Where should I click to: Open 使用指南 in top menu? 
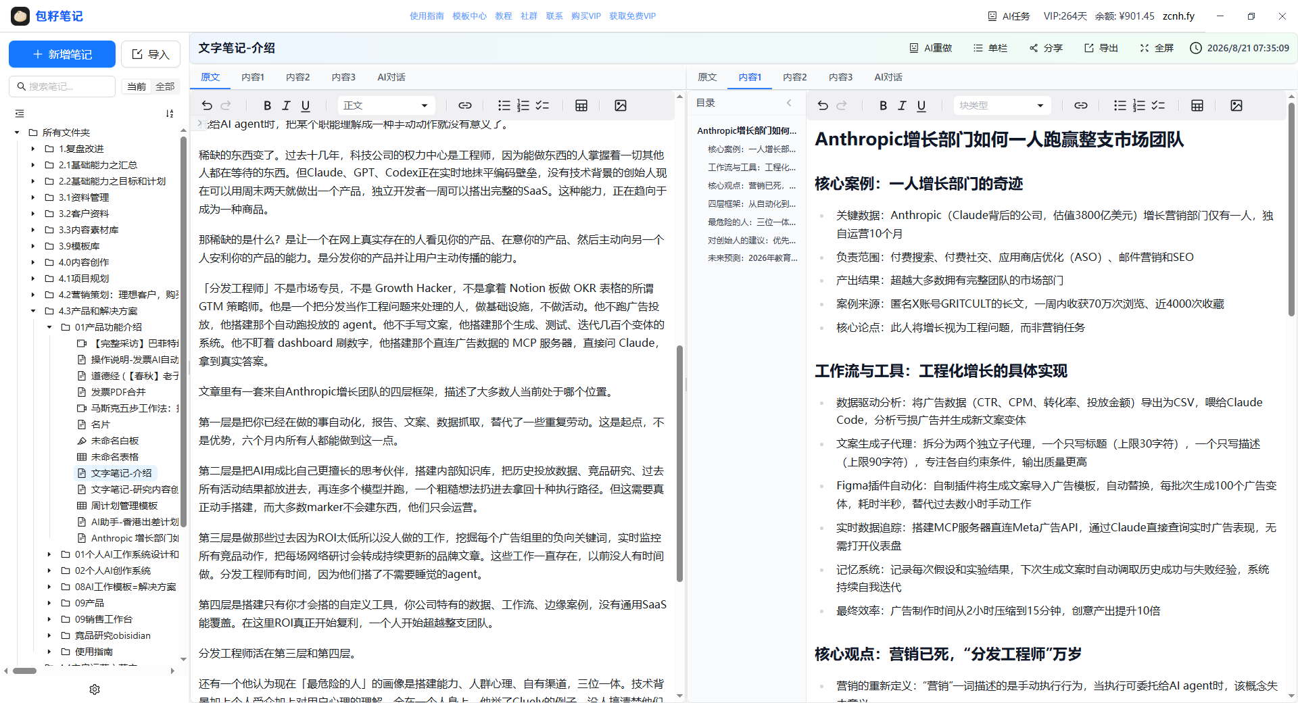coord(427,16)
